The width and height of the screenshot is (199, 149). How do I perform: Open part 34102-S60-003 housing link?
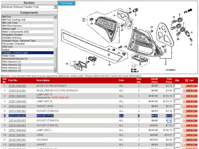point(17,140)
